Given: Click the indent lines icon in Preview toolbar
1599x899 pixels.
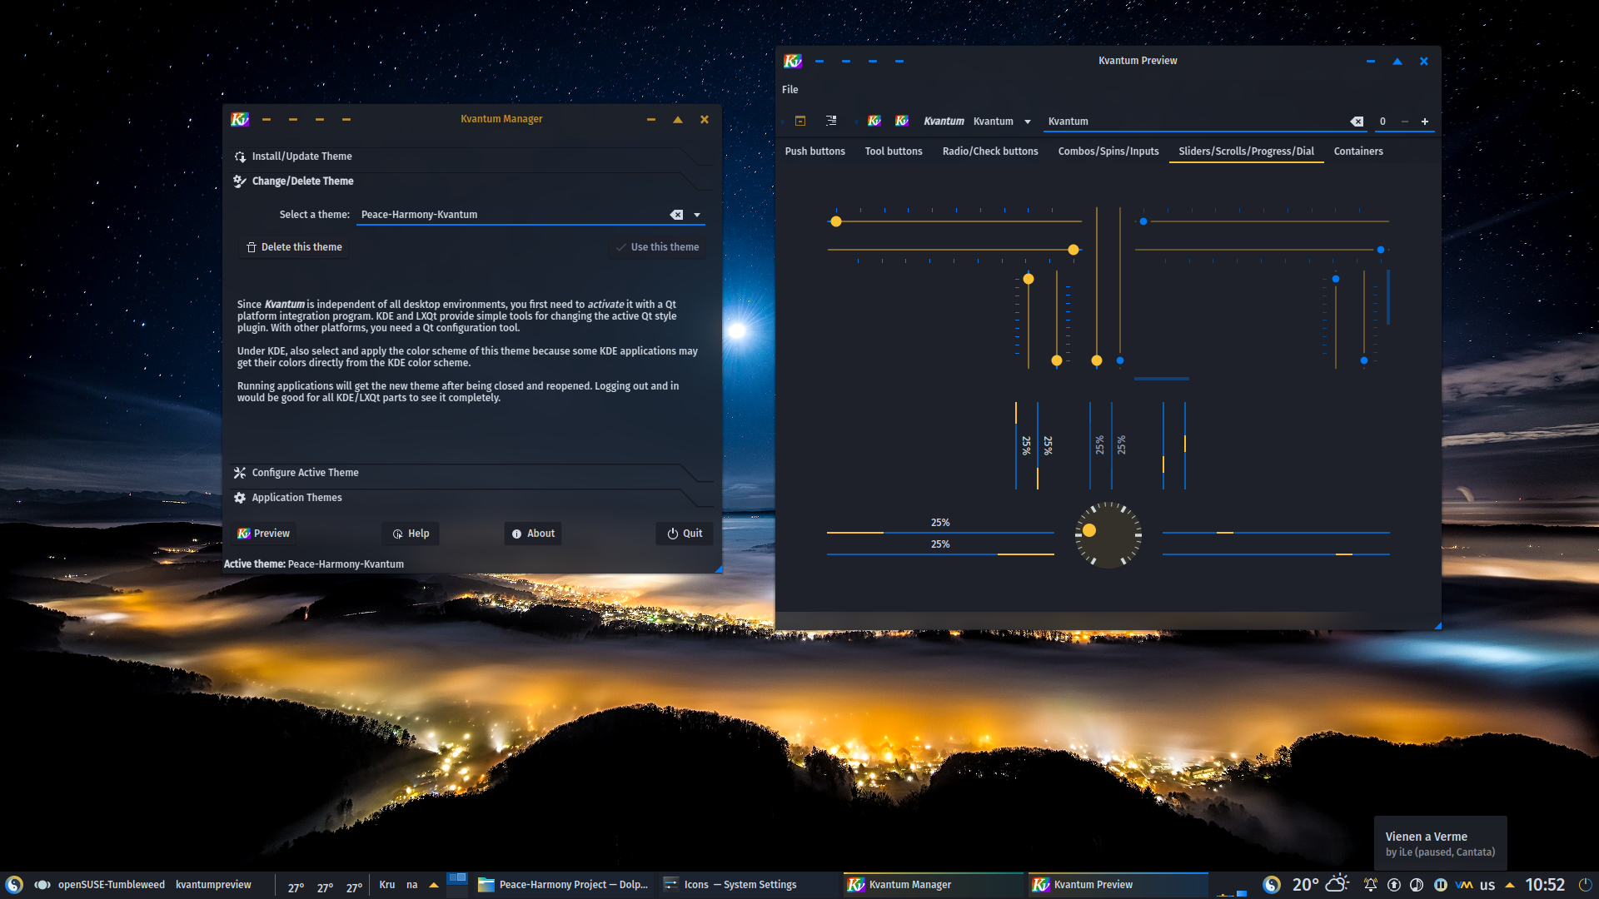Looking at the screenshot, I should point(831,121).
